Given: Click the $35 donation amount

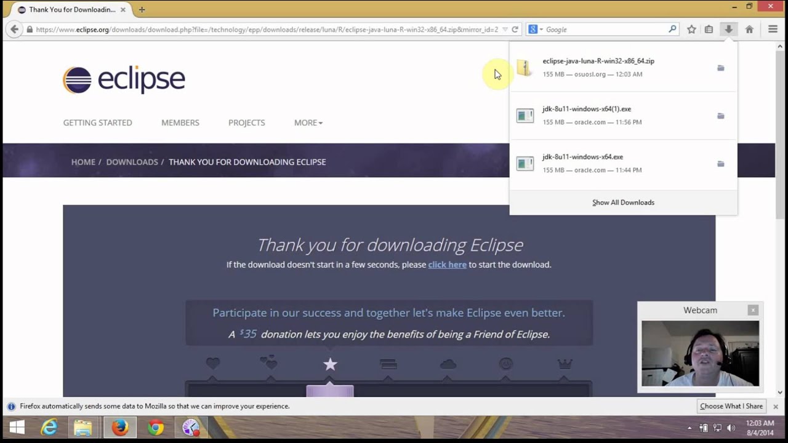Looking at the screenshot, I should pos(247,333).
